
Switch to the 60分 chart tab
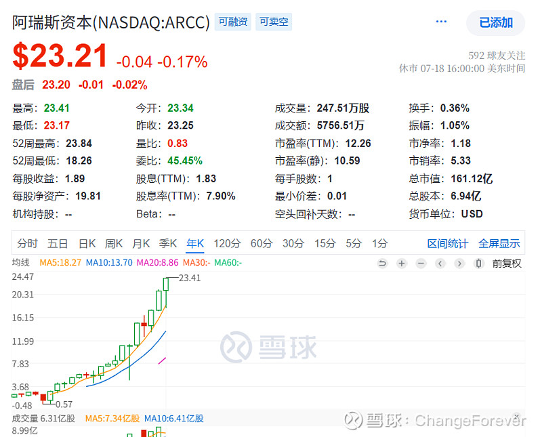[x=262, y=243]
